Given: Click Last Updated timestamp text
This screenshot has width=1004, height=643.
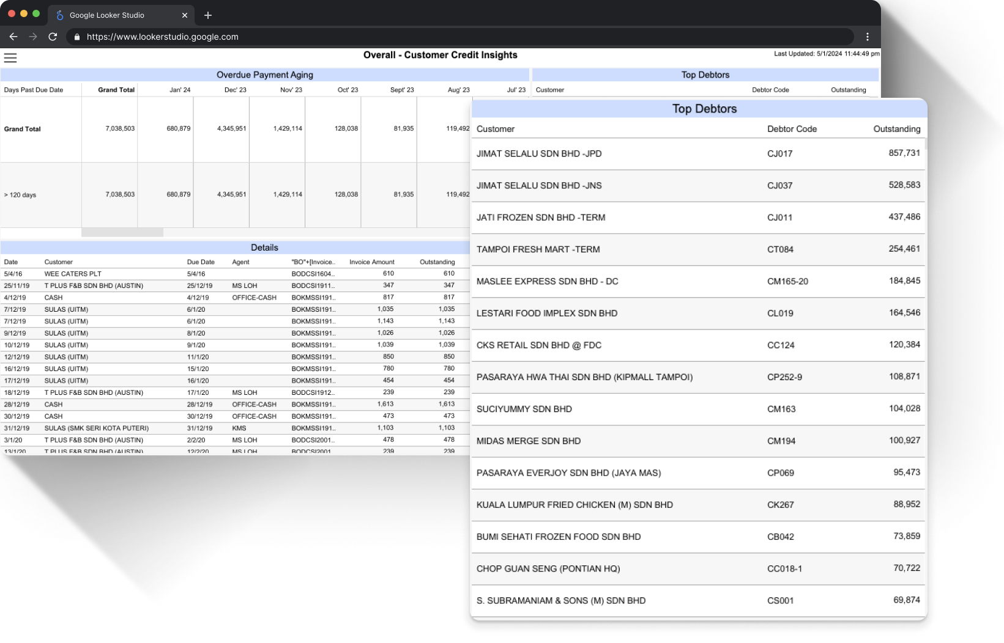Looking at the screenshot, I should (827, 54).
